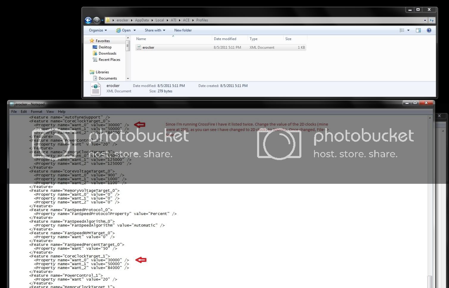Click Notepad vertical scrollbar up arrow

(430, 118)
